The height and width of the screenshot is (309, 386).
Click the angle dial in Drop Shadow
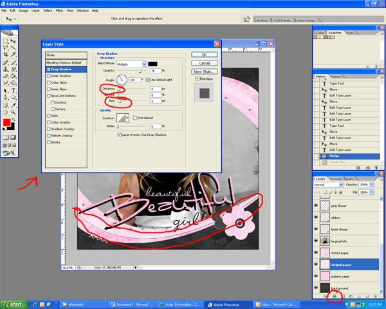(122, 80)
